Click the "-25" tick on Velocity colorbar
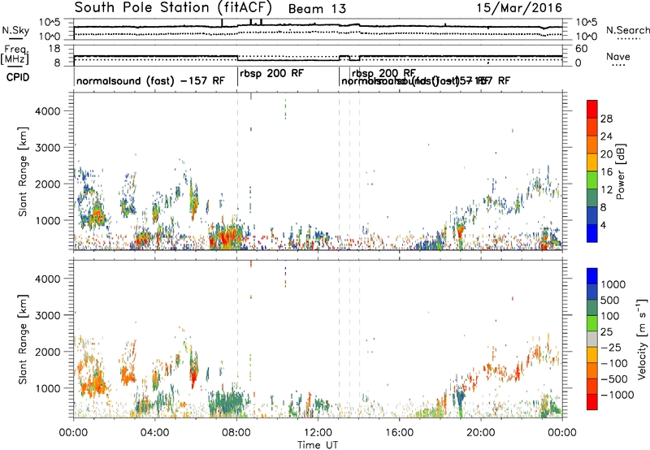The image size is (650, 450). click(x=611, y=347)
